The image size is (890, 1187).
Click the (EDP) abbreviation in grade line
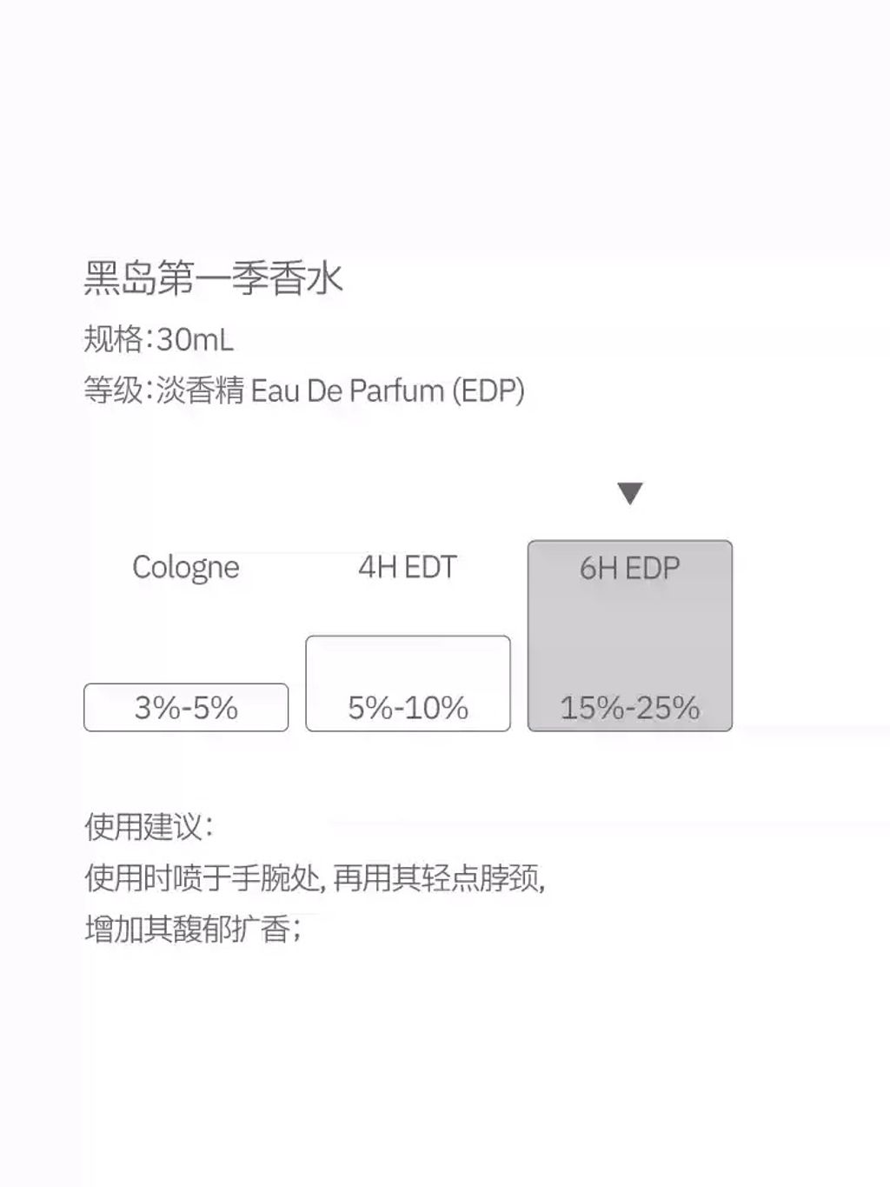coord(488,390)
